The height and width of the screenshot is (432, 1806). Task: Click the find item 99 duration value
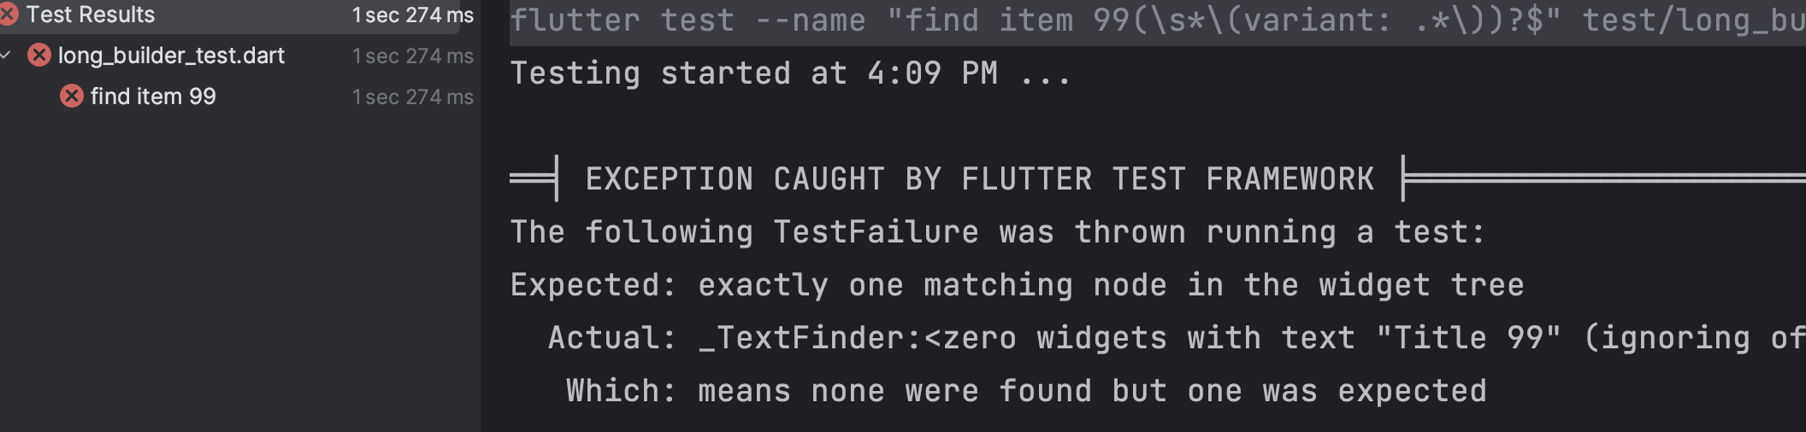413,96
